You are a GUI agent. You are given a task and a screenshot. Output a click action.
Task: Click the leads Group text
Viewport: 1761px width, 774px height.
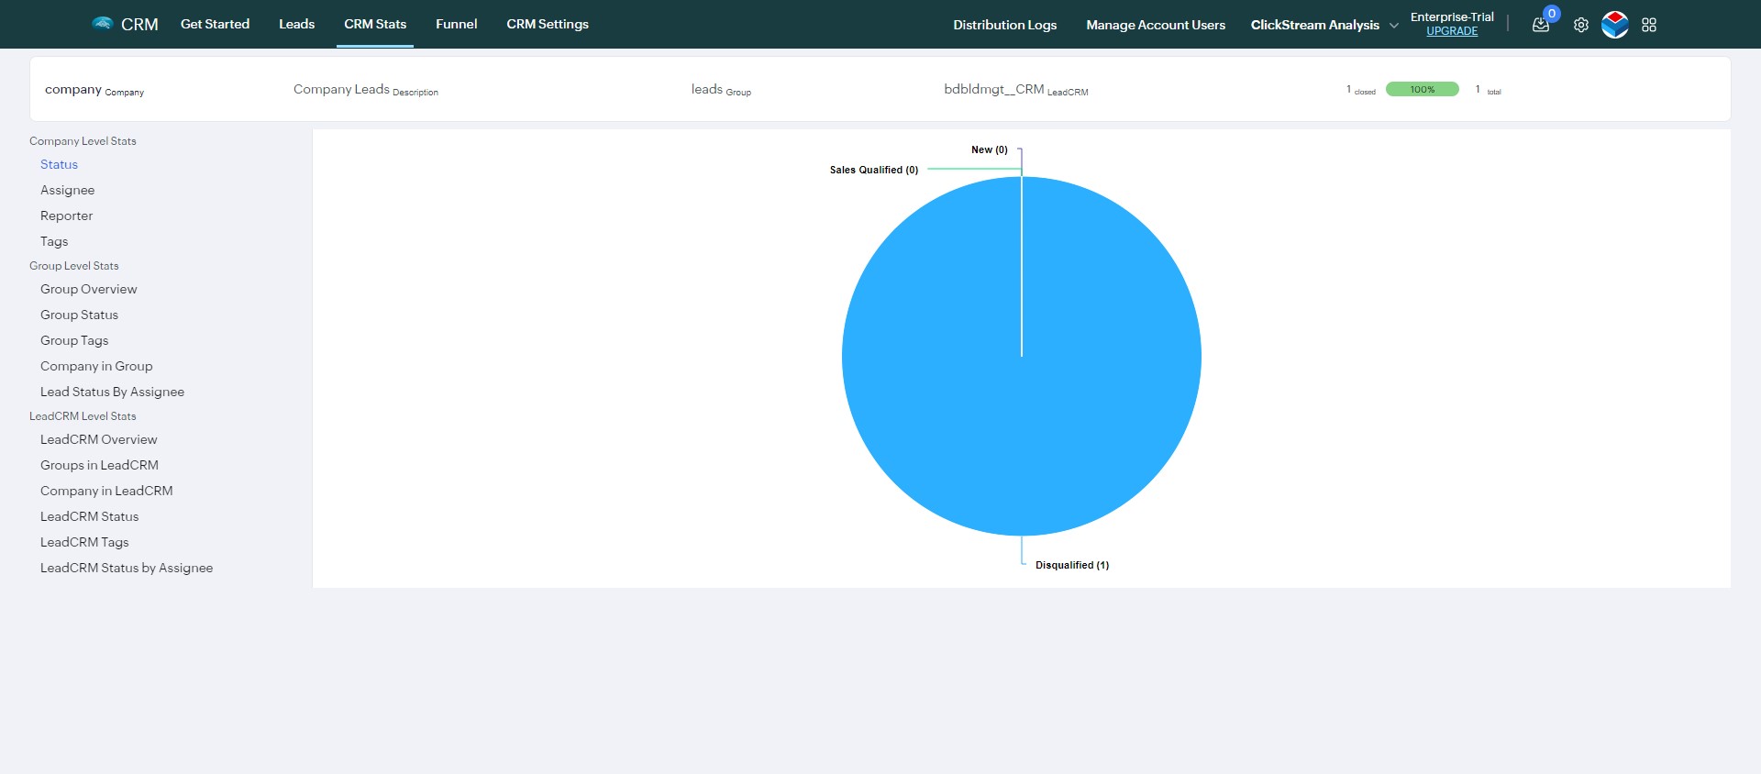pos(721,90)
